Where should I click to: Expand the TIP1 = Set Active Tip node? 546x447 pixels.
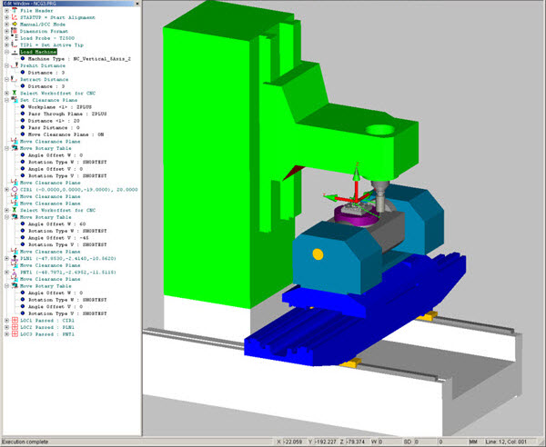coord(5,45)
